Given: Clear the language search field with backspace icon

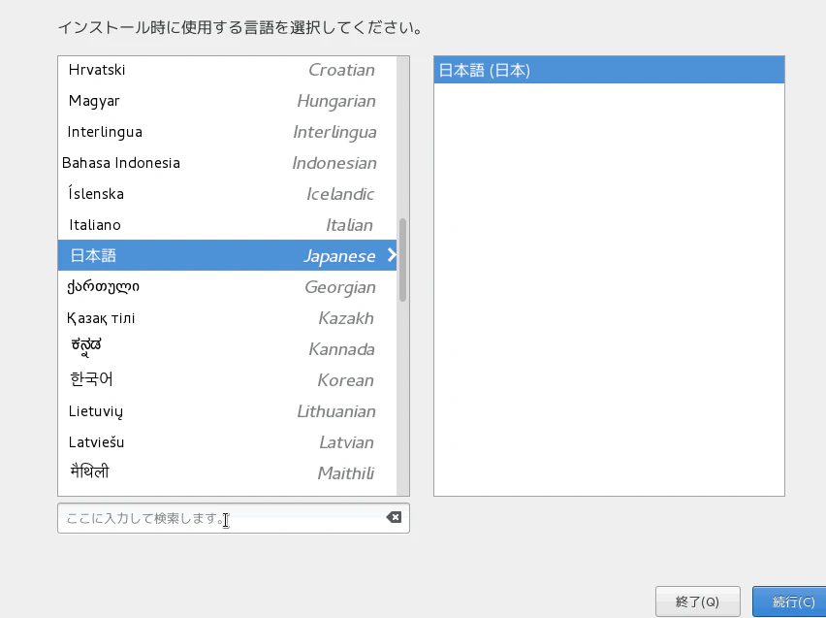Looking at the screenshot, I should [x=394, y=517].
